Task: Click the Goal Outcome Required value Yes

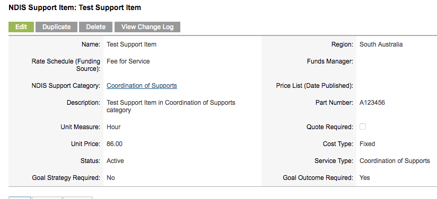Action: (x=365, y=178)
